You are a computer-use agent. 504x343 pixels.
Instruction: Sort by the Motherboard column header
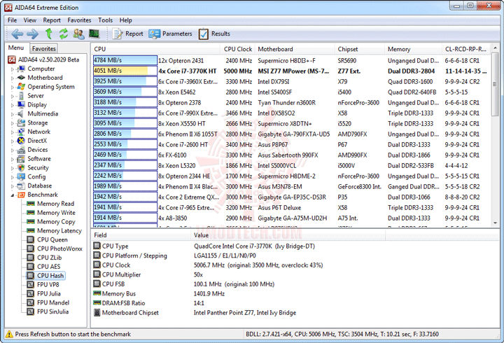pos(295,49)
